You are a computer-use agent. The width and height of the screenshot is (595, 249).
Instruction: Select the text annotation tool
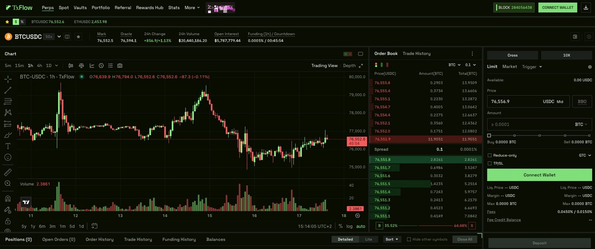pos(8,146)
